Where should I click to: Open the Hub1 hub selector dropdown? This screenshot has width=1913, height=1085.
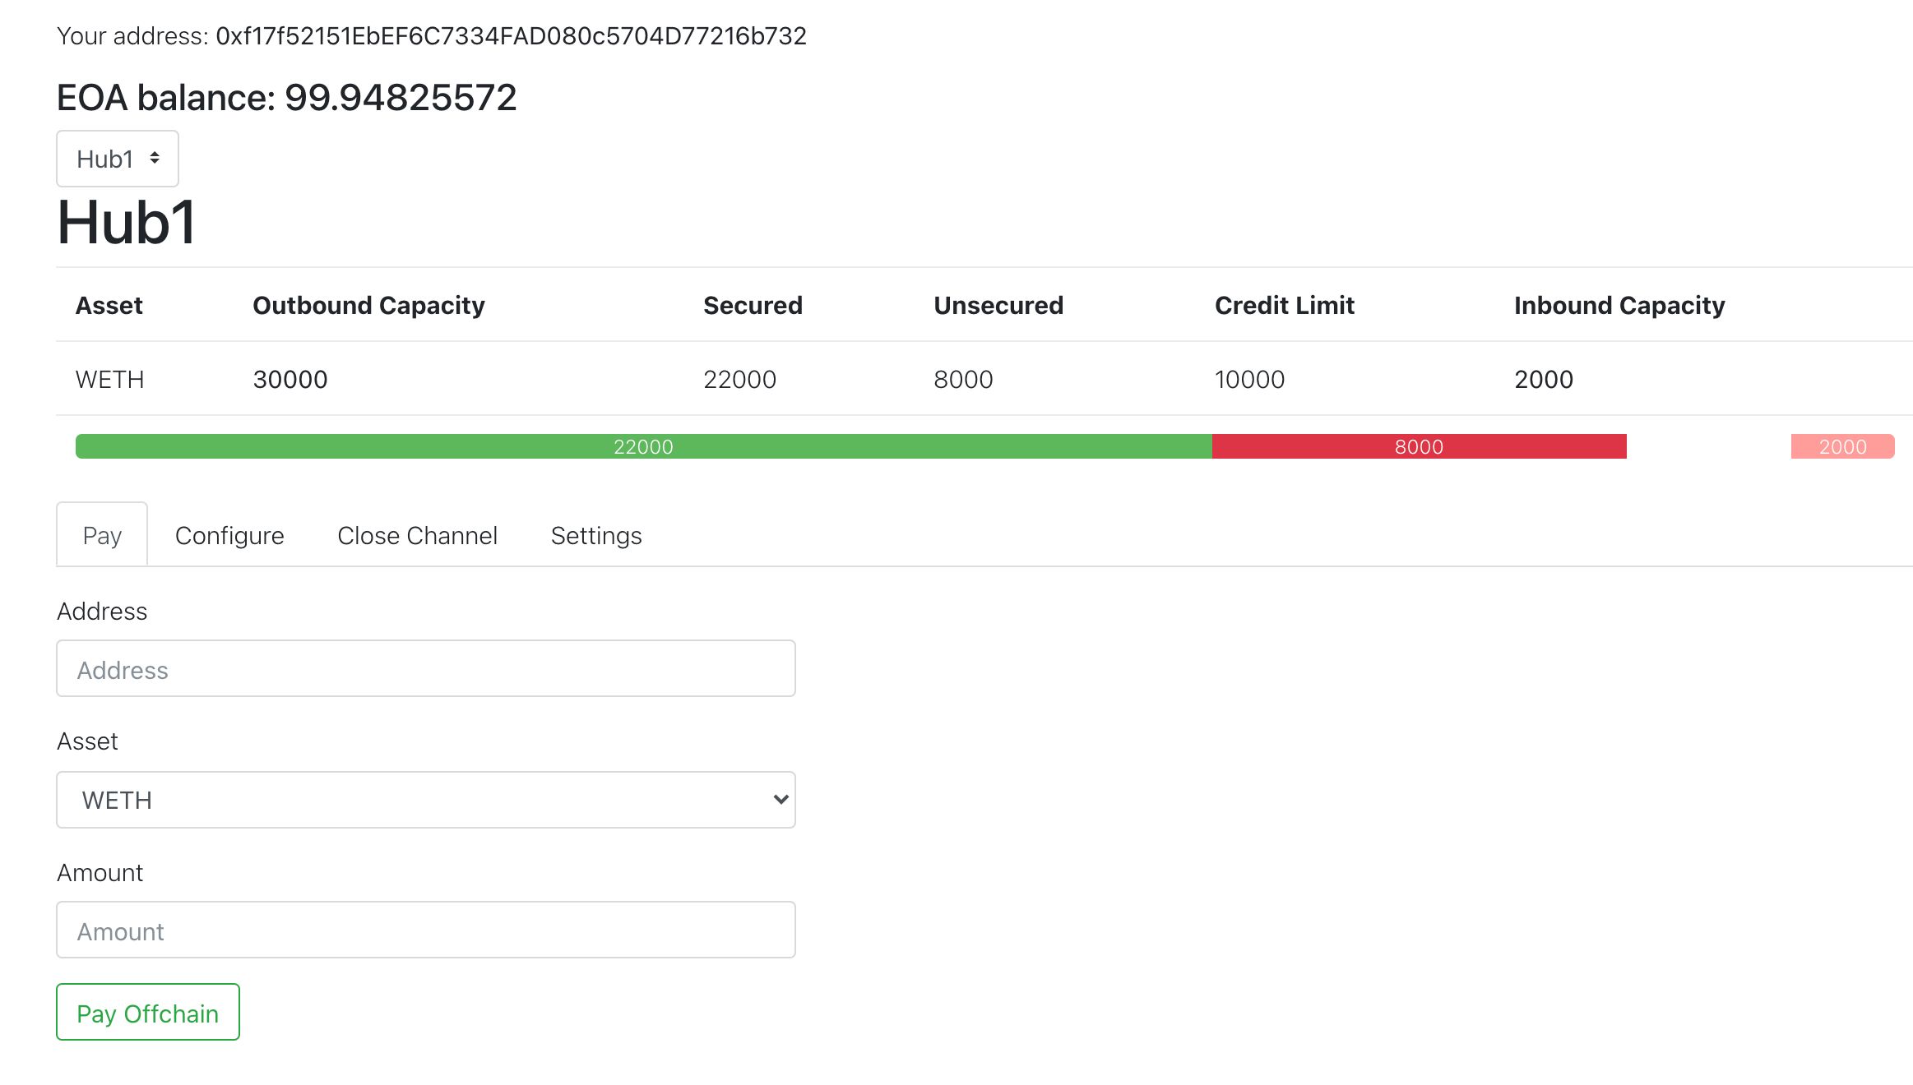click(x=118, y=159)
